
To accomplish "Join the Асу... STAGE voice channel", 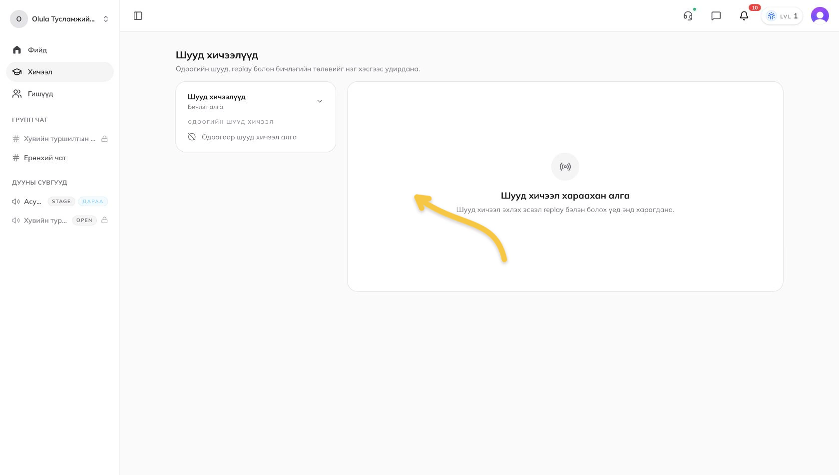I will point(60,202).
